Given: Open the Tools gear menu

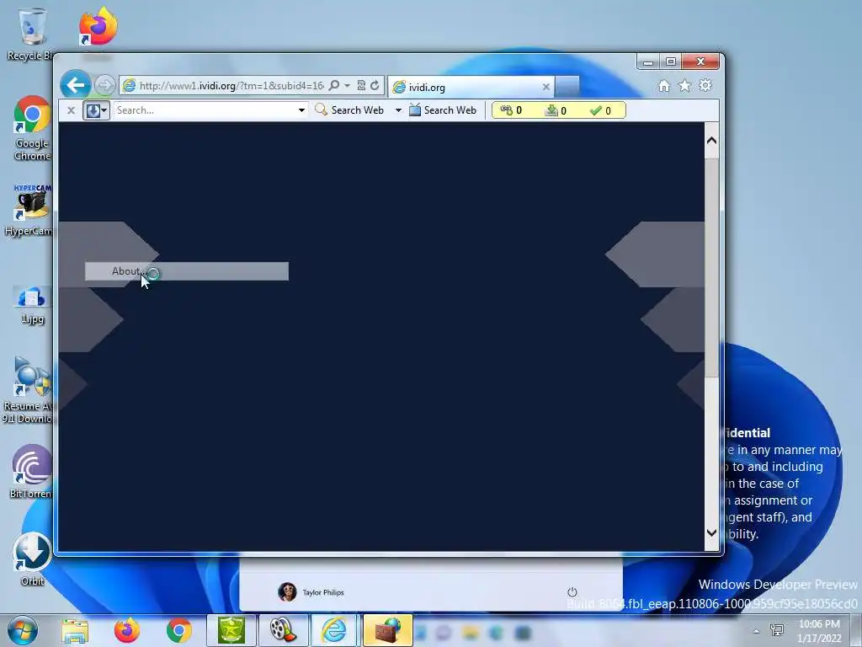Looking at the screenshot, I should tap(705, 86).
